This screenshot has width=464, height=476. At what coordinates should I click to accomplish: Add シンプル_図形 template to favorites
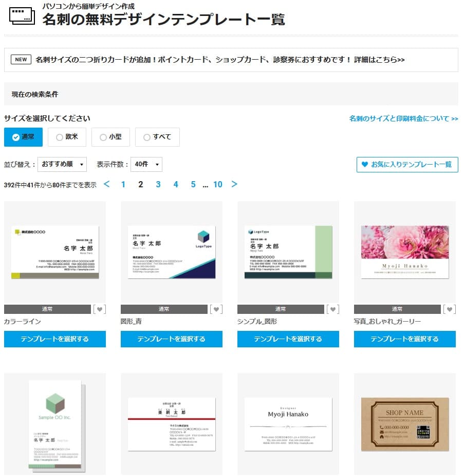coord(333,309)
